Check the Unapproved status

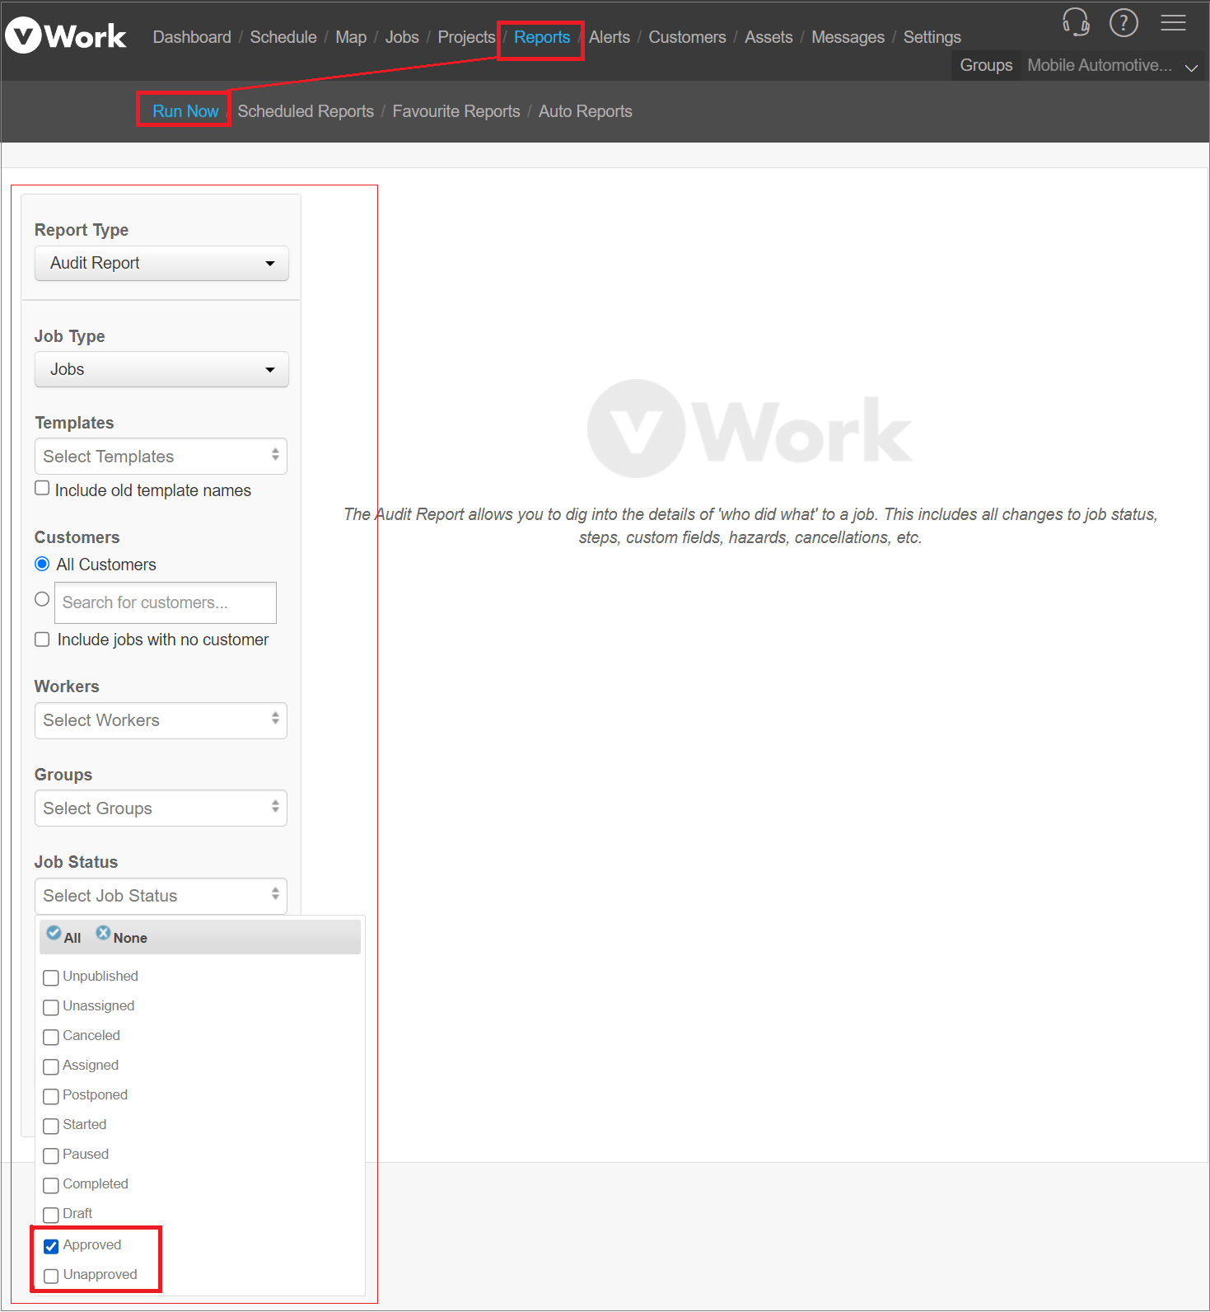[51, 1276]
